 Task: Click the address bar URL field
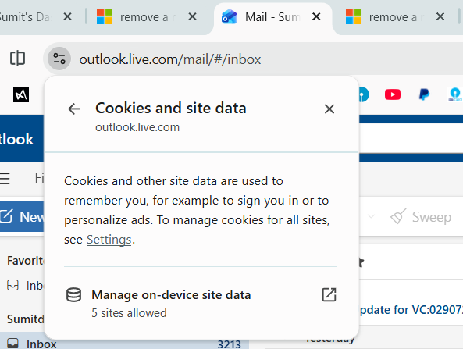pos(170,59)
